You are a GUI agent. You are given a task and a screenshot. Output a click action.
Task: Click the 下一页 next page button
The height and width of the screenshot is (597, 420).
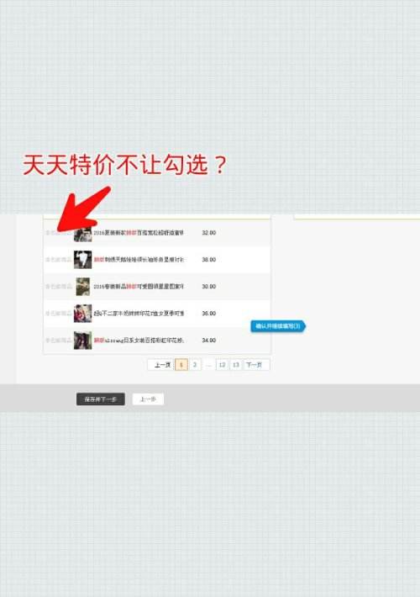point(255,365)
